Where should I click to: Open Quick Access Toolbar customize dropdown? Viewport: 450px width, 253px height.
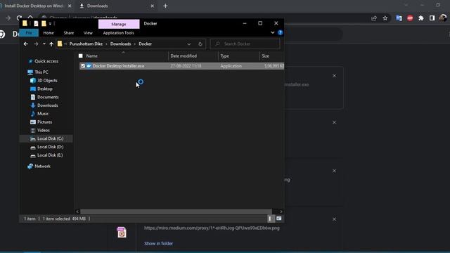point(50,23)
